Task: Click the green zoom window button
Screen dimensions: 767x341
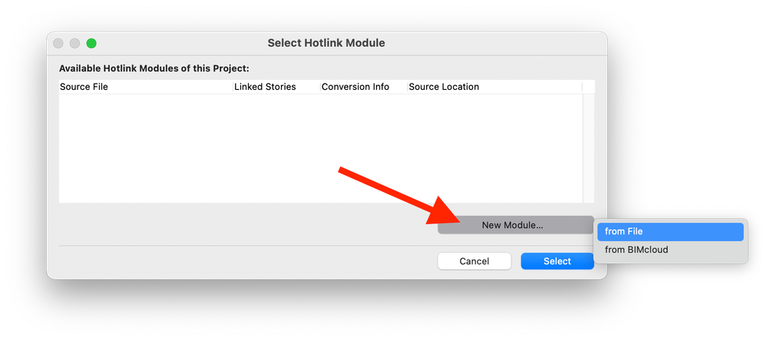Action: (91, 43)
